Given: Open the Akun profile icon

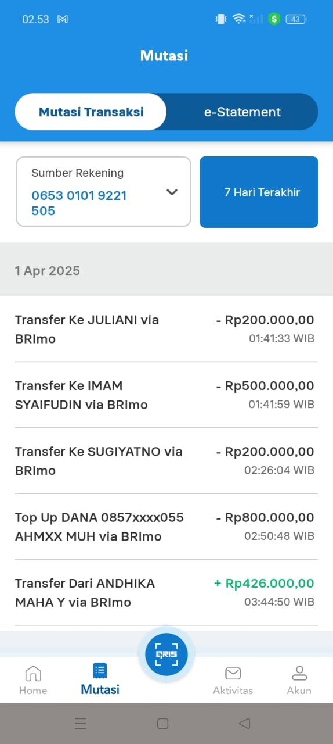Looking at the screenshot, I should coord(299,674).
